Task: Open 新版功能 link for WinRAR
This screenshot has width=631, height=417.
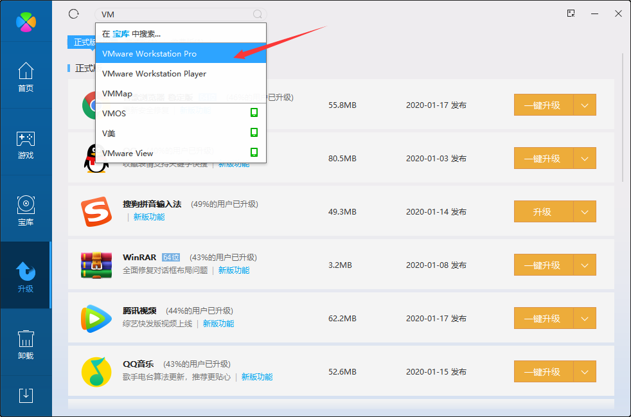Action: [x=234, y=270]
